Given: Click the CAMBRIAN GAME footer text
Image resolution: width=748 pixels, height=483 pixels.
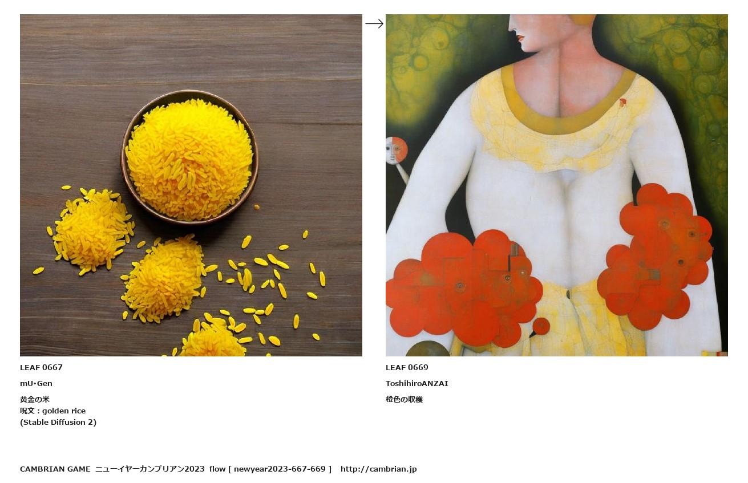Looking at the screenshot, I should 55,469.
